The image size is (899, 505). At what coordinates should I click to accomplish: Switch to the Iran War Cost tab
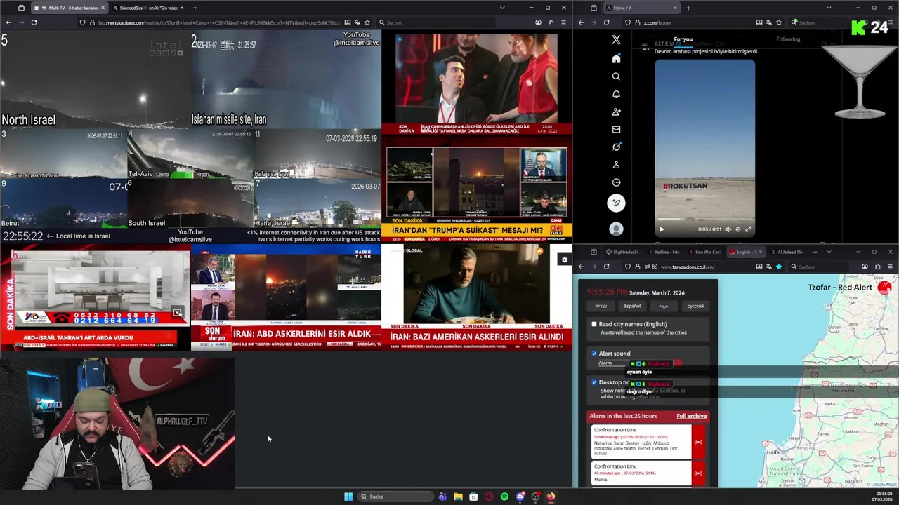point(704,252)
